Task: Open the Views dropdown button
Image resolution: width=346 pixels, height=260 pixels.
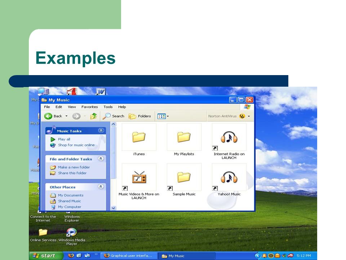Action: (x=163, y=116)
